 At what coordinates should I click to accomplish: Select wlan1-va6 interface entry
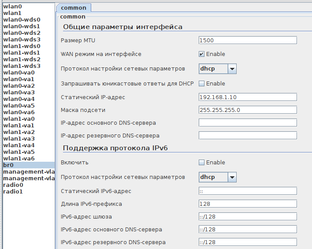pos(19,159)
